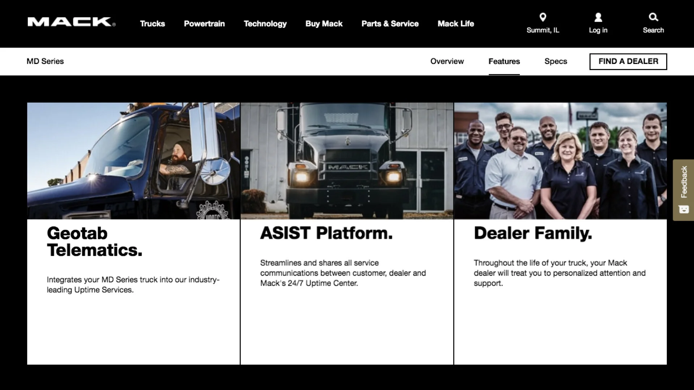This screenshot has width=694, height=390.
Task: Open the Trucks menu
Action: (x=152, y=24)
